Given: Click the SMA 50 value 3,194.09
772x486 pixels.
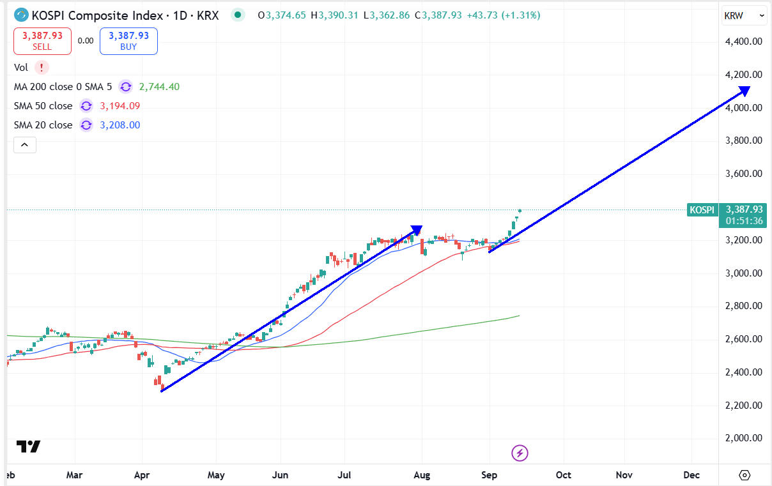Looking at the screenshot, I should [x=120, y=106].
